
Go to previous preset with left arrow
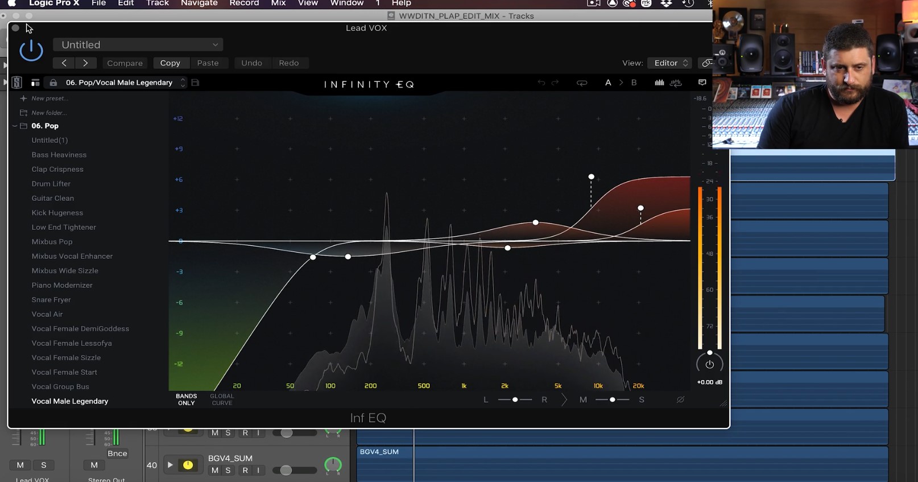click(64, 63)
